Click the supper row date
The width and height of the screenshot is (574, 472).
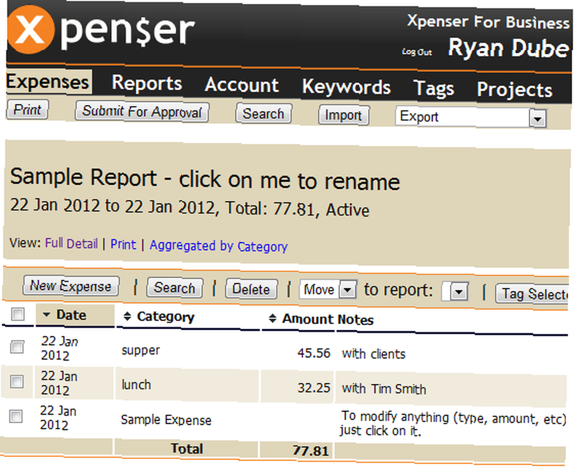pyautogui.click(x=59, y=348)
